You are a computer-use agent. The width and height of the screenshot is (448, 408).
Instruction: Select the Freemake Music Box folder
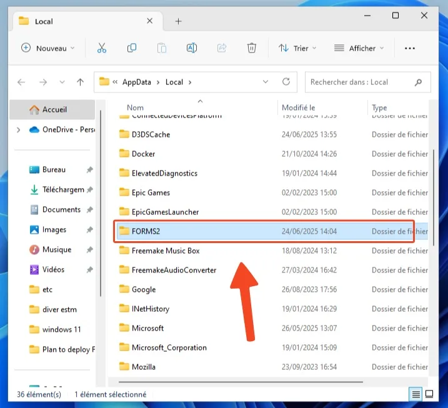166,251
